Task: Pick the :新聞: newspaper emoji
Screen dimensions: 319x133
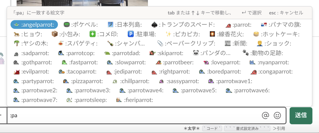Action: [x=237, y=43]
